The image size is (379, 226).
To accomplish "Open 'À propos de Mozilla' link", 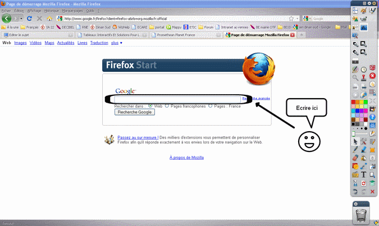I will pyautogui.click(x=186, y=158).
